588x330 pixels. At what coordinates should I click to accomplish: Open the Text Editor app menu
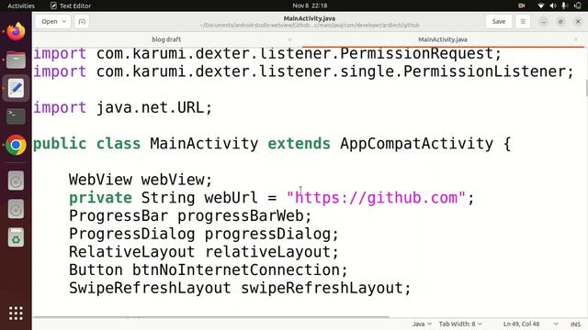(x=71, y=5)
